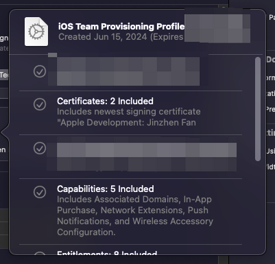Click the checkmark icon beside Capabilities

40,192
